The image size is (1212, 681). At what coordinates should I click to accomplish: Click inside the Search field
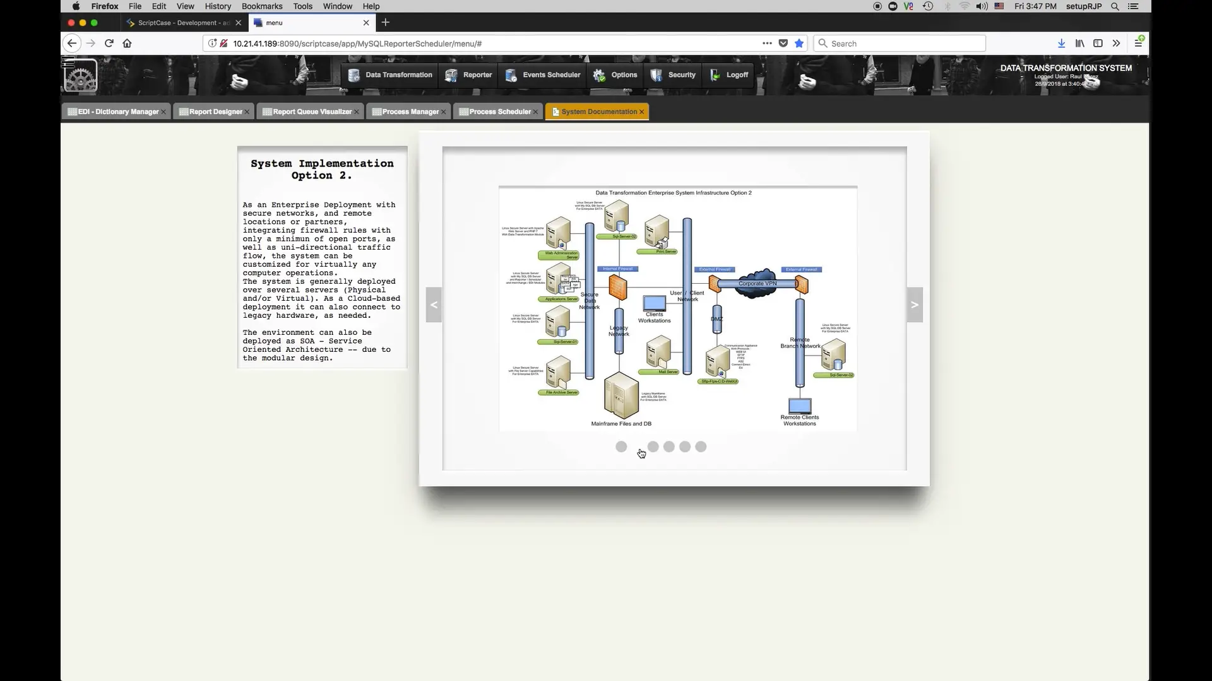pos(896,43)
